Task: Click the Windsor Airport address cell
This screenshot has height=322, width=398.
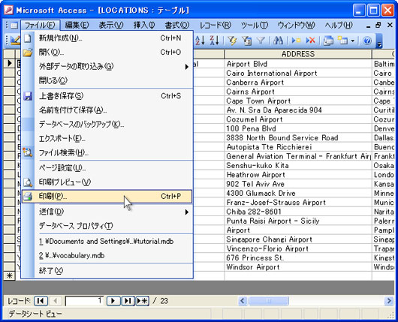Action: 298,267
